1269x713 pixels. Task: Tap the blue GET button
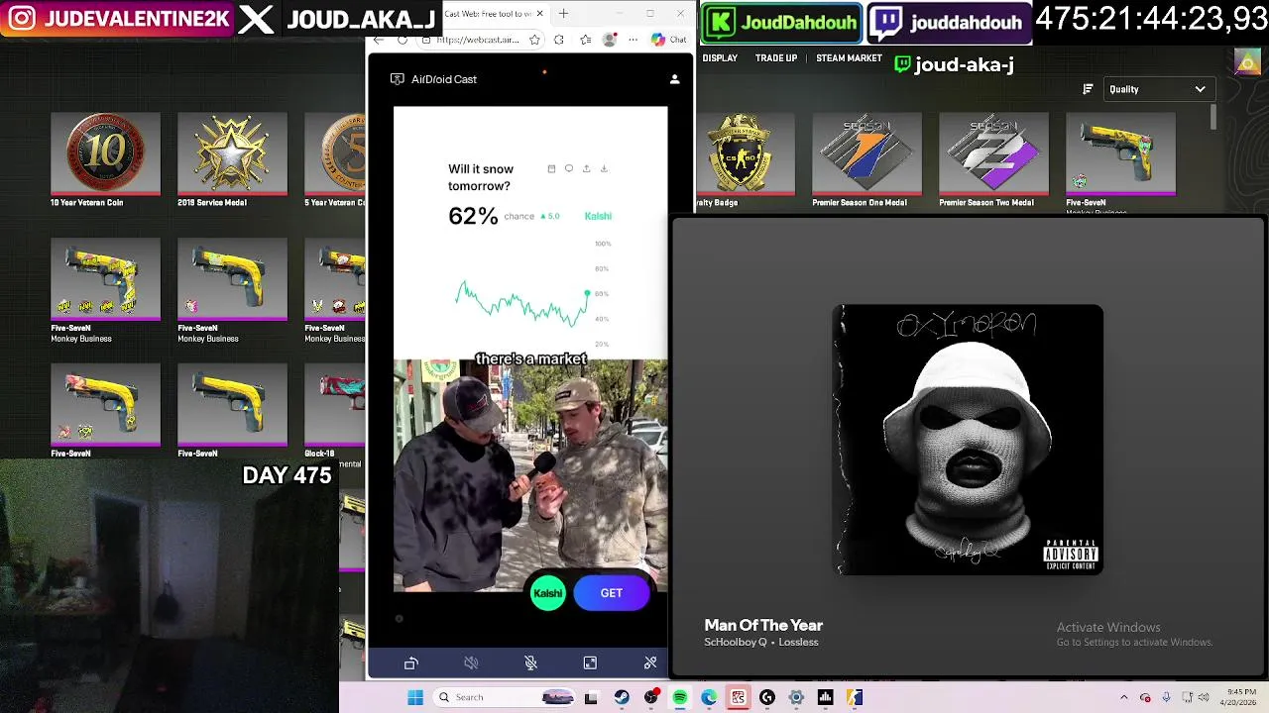[x=612, y=593]
